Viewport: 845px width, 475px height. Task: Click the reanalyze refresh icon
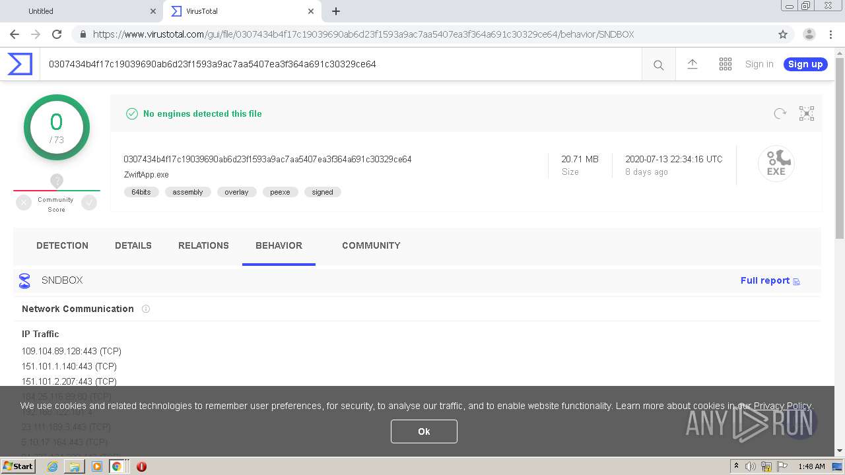coord(780,113)
